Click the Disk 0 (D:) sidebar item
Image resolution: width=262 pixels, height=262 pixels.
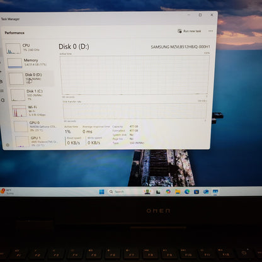pyautogui.click(x=30, y=79)
